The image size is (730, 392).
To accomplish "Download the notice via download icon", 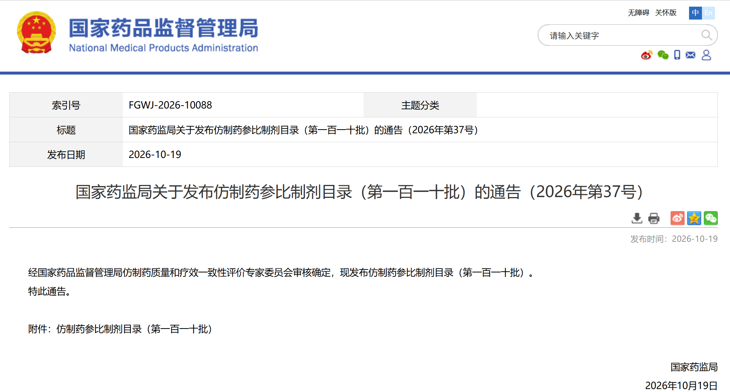I will coord(637,218).
